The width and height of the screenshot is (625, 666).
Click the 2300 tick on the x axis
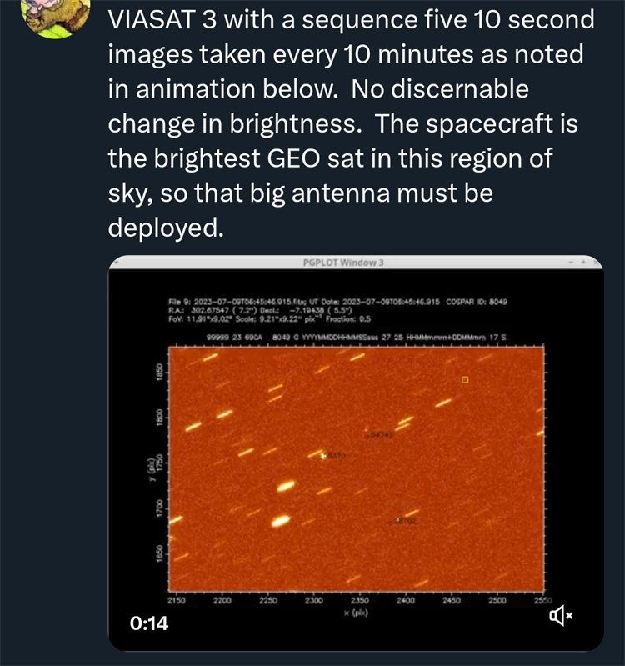tap(314, 601)
